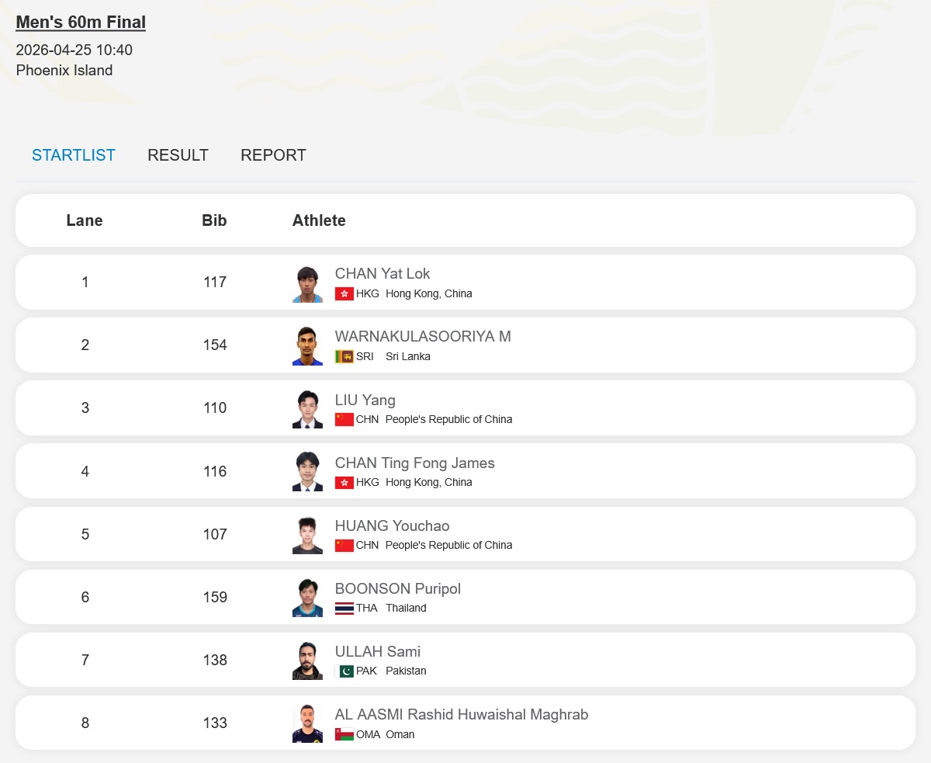Click the Oman flag icon

coord(344,734)
